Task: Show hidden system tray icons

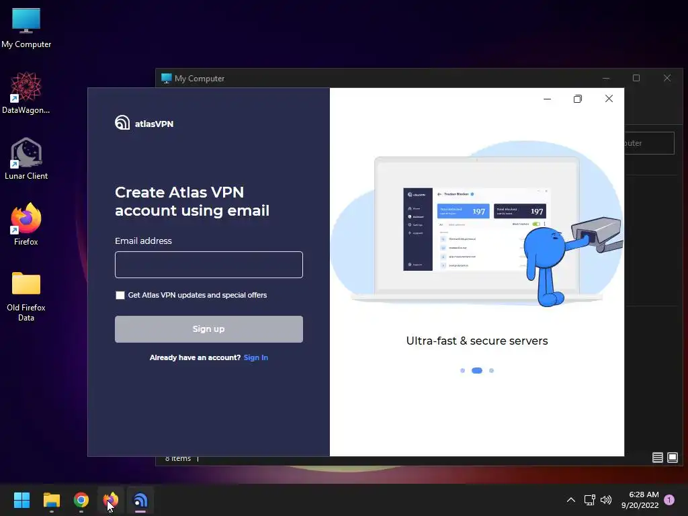Action: point(571,500)
